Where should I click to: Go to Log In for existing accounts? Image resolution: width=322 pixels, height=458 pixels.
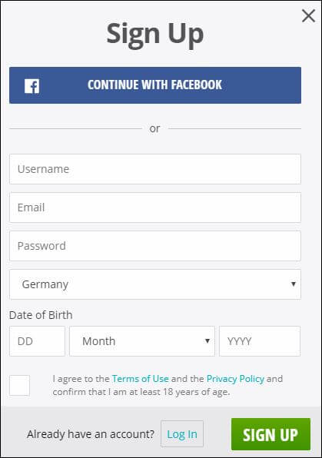[182, 434]
